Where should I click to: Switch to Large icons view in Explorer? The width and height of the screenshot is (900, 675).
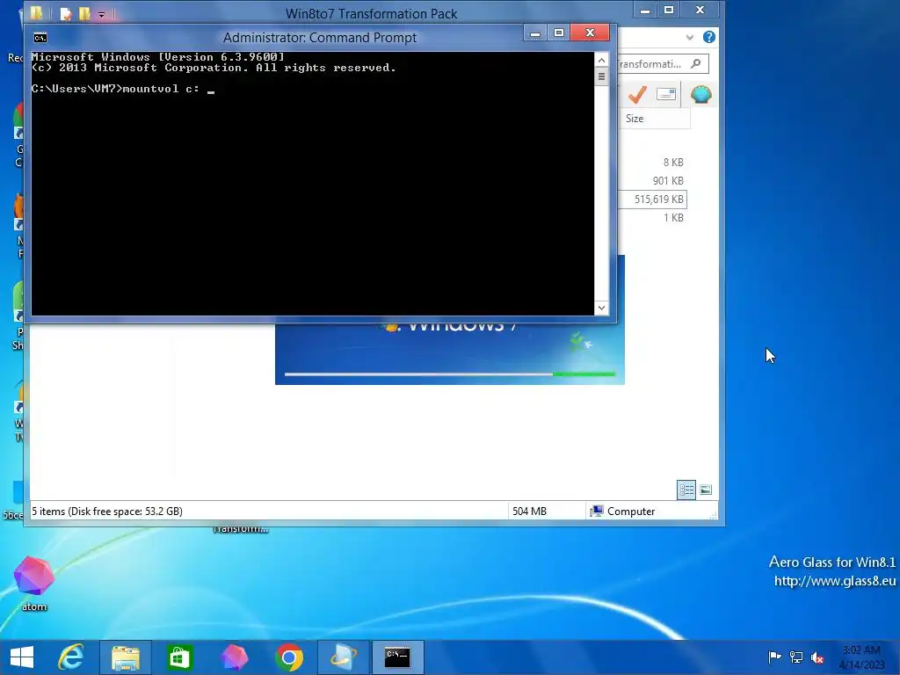point(706,490)
